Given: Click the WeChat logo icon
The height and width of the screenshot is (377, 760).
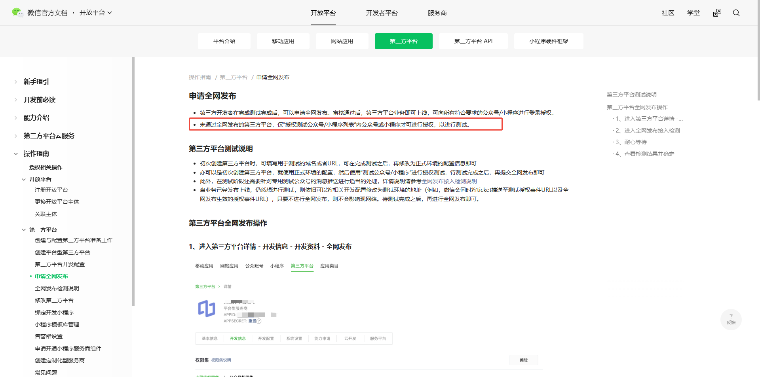Looking at the screenshot, I should click(17, 13).
